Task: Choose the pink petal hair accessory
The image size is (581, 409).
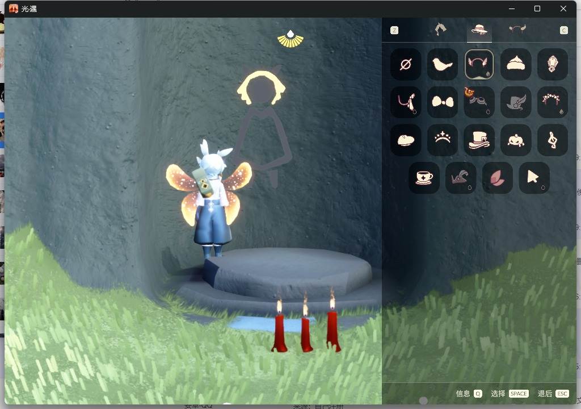Action: click(x=497, y=178)
